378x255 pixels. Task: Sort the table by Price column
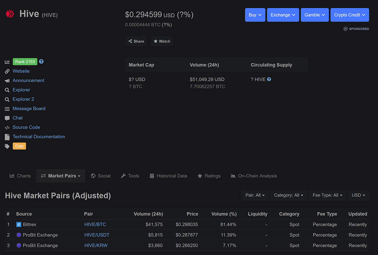(x=192, y=214)
